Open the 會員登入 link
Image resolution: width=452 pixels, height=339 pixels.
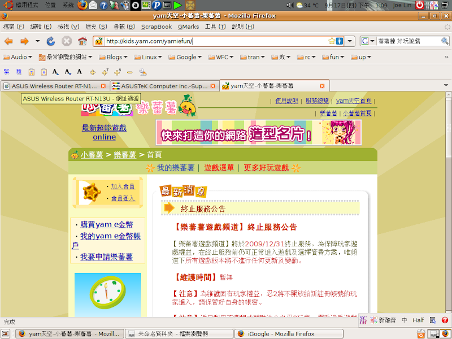[x=123, y=198]
